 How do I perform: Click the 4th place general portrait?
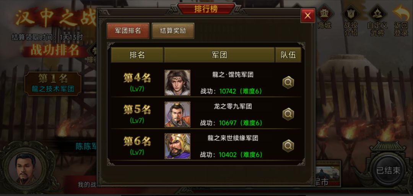pyautogui.click(x=177, y=82)
